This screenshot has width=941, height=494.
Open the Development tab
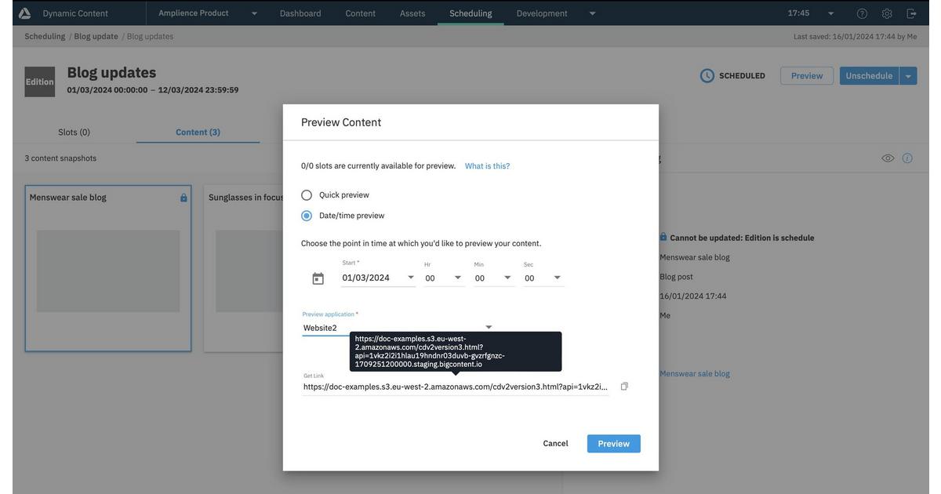542,13
